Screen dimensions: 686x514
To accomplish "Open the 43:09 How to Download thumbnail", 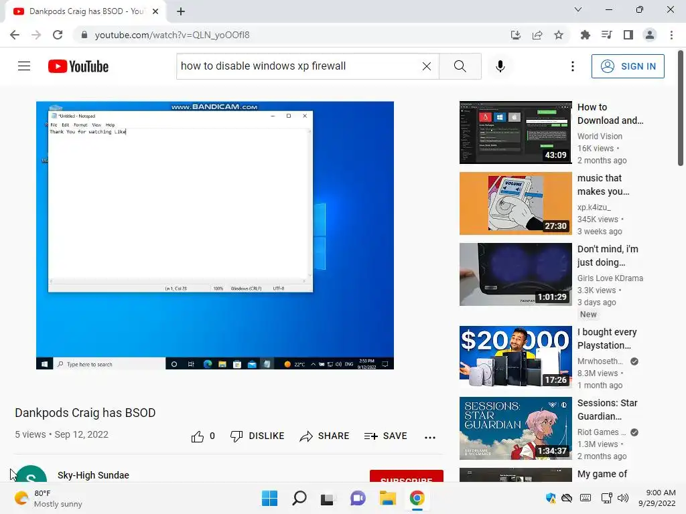I will click(x=515, y=133).
